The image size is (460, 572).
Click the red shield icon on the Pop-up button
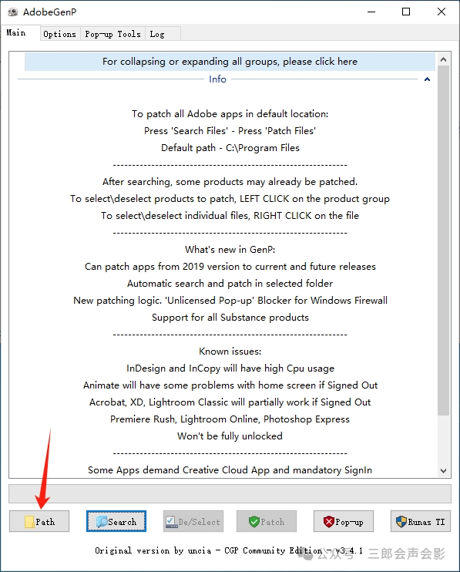329,522
